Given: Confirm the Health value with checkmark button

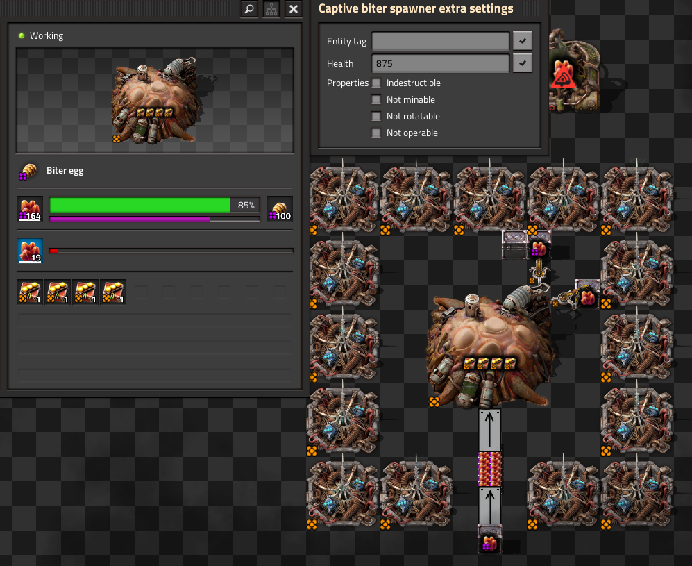Looking at the screenshot, I should coord(523,63).
